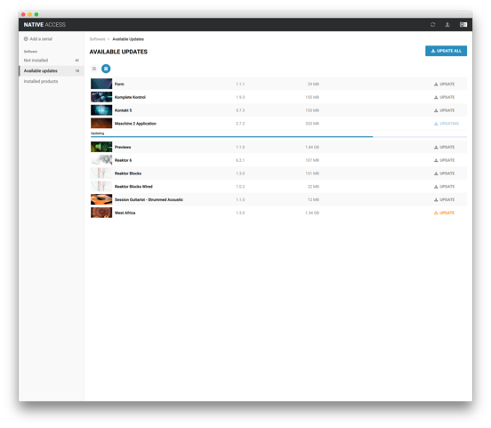Screen dimensions: 491x428
Task: Select Kontakt 5 name text
Action: (123, 110)
